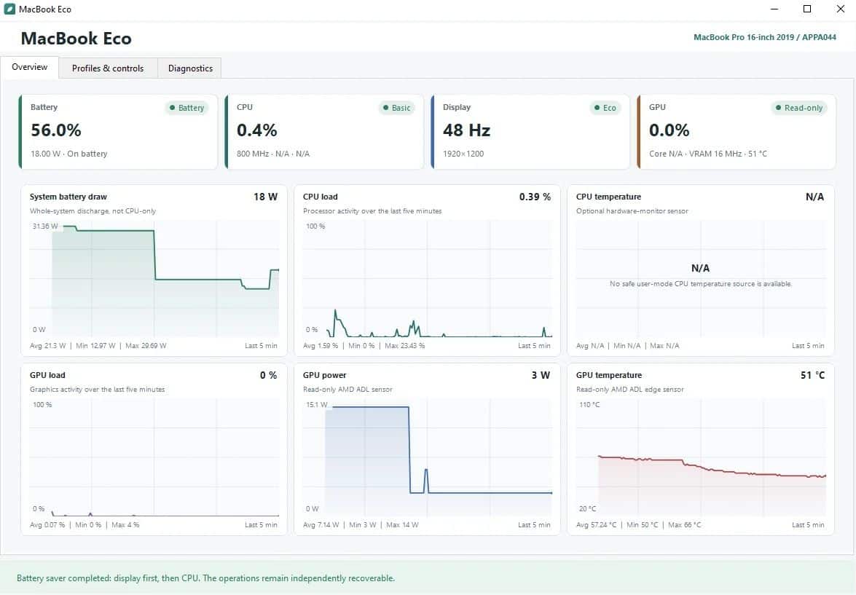Switch to the Profiles & controls tab
This screenshot has height=595, width=856.
(108, 68)
